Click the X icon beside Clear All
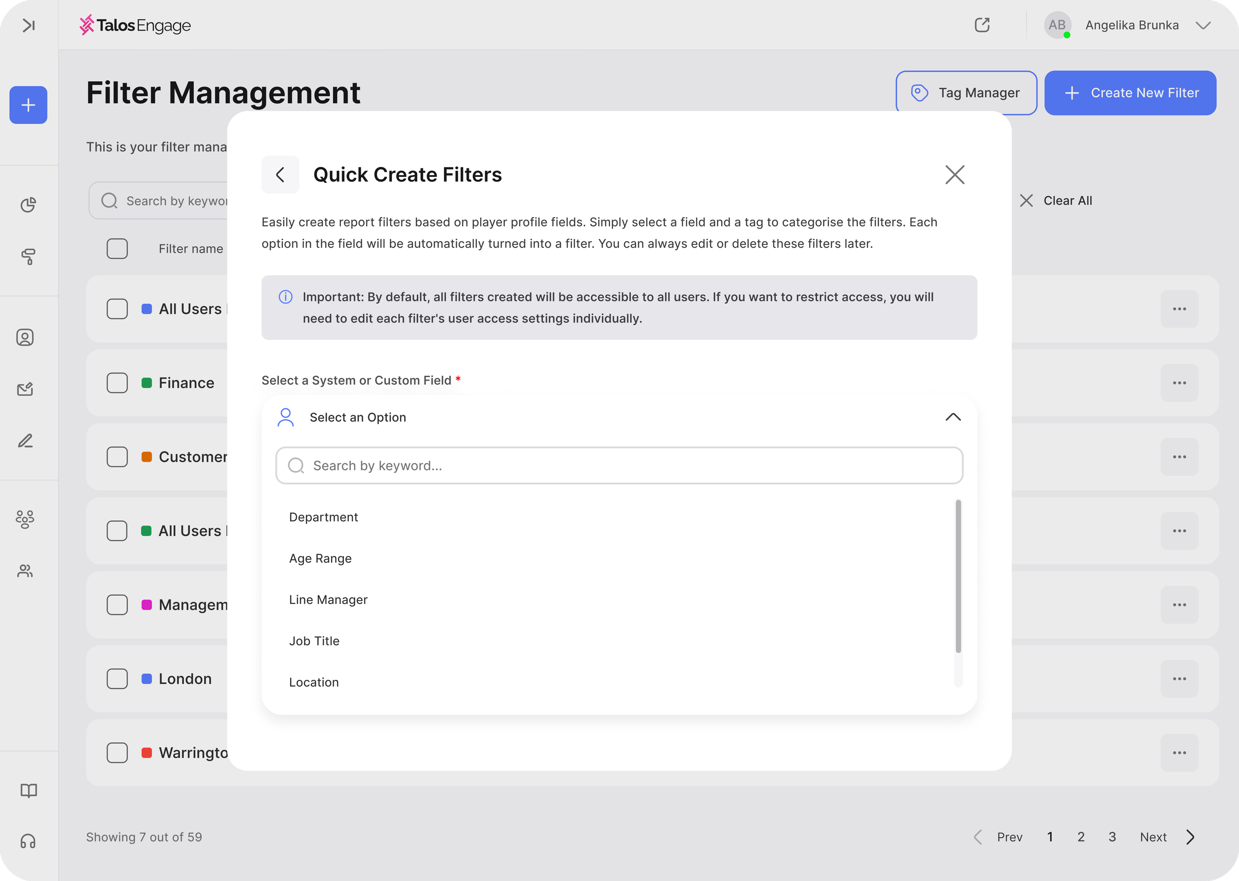Viewport: 1239px width, 881px height. point(1026,201)
